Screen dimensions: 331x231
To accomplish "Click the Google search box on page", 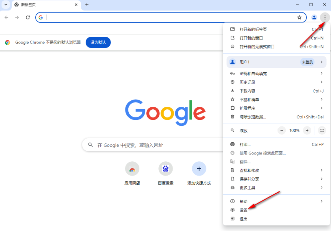I will [x=153, y=145].
